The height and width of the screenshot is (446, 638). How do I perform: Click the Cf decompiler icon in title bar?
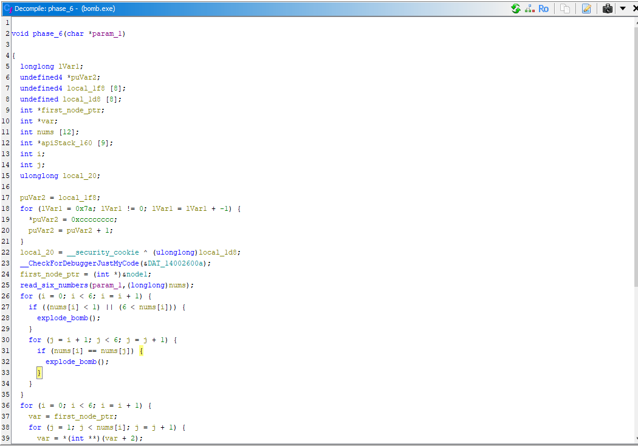[8, 9]
